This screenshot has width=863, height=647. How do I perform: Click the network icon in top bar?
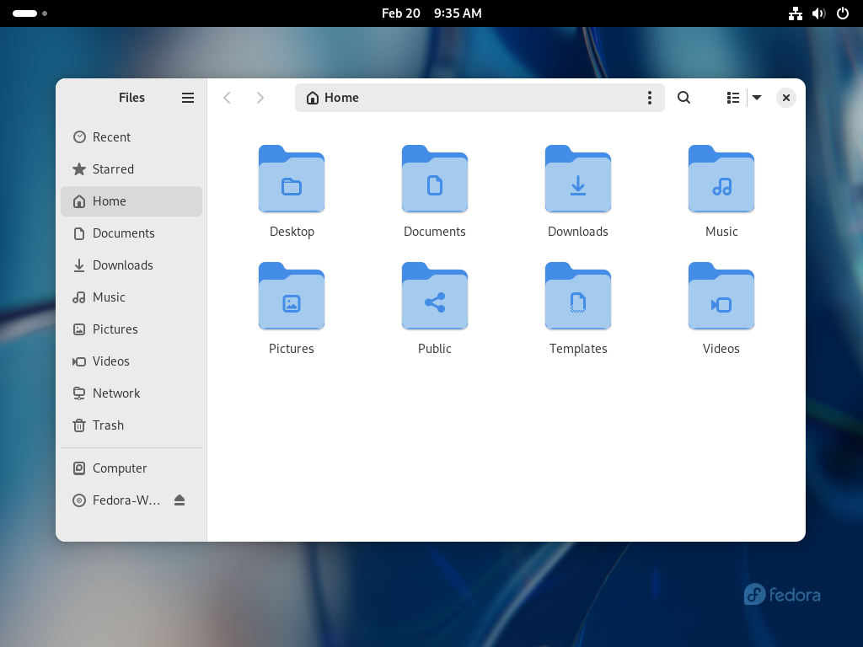[x=796, y=13]
